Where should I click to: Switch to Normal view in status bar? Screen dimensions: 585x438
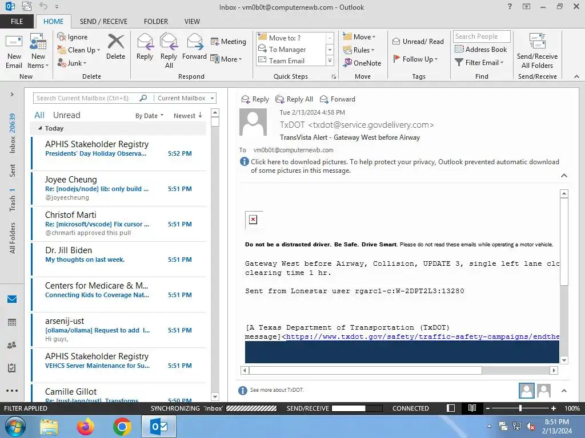tap(451, 408)
